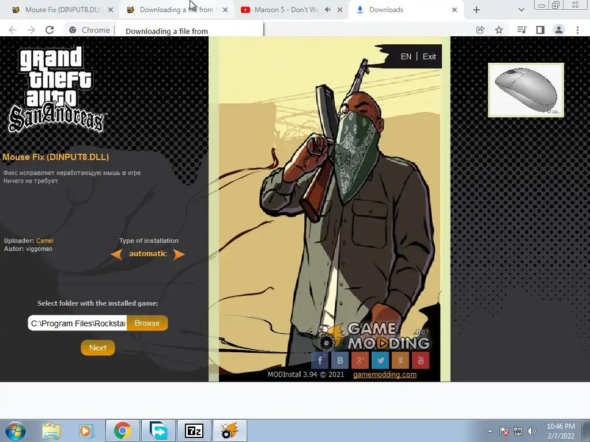Select previous installation type with left arrow

coord(116,254)
